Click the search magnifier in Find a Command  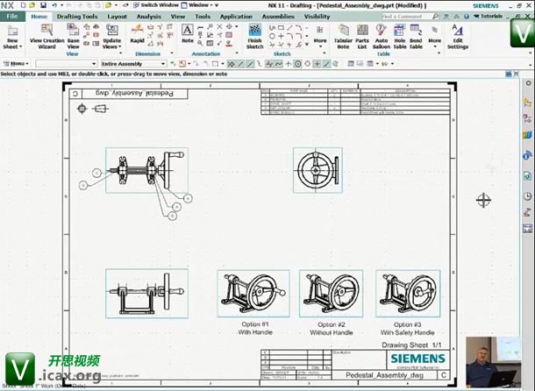coord(435,16)
